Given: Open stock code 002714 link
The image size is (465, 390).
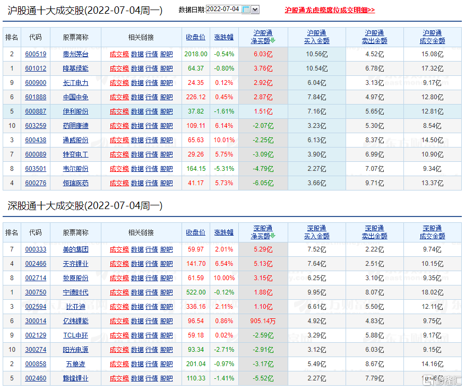Looking at the screenshot, I should pyautogui.click(x=36, y=278).
